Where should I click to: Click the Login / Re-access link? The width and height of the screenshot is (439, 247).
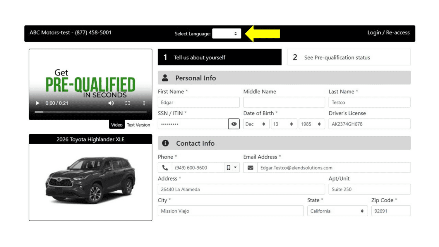point(389,32)
